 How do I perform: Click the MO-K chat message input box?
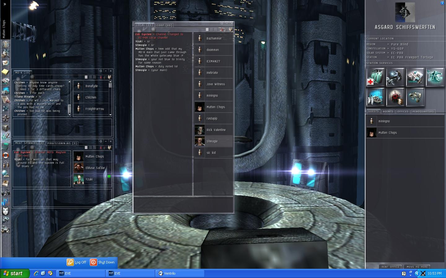click(x=62, y=127)
